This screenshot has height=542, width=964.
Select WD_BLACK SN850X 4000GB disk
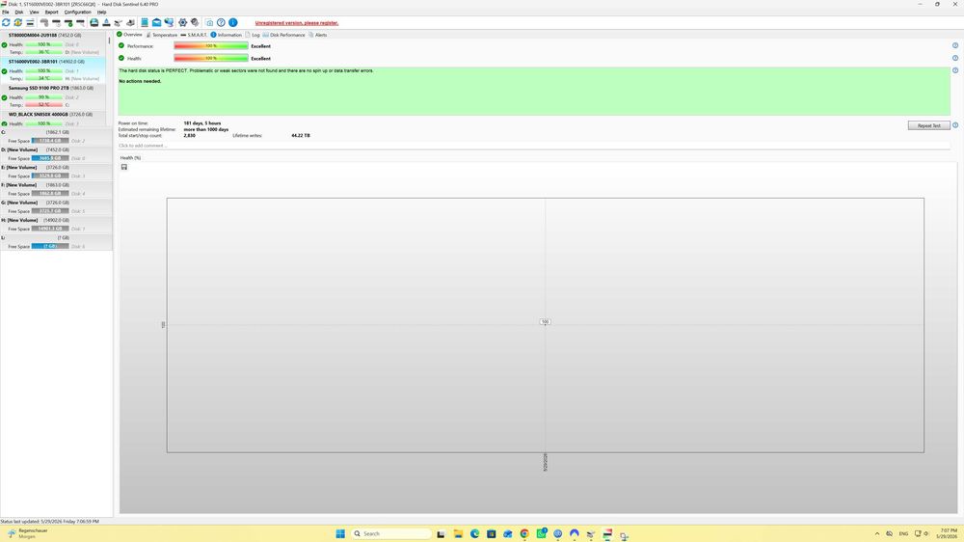[x=53, y=119]
